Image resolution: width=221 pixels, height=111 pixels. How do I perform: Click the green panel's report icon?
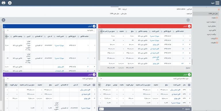(190, 75)
